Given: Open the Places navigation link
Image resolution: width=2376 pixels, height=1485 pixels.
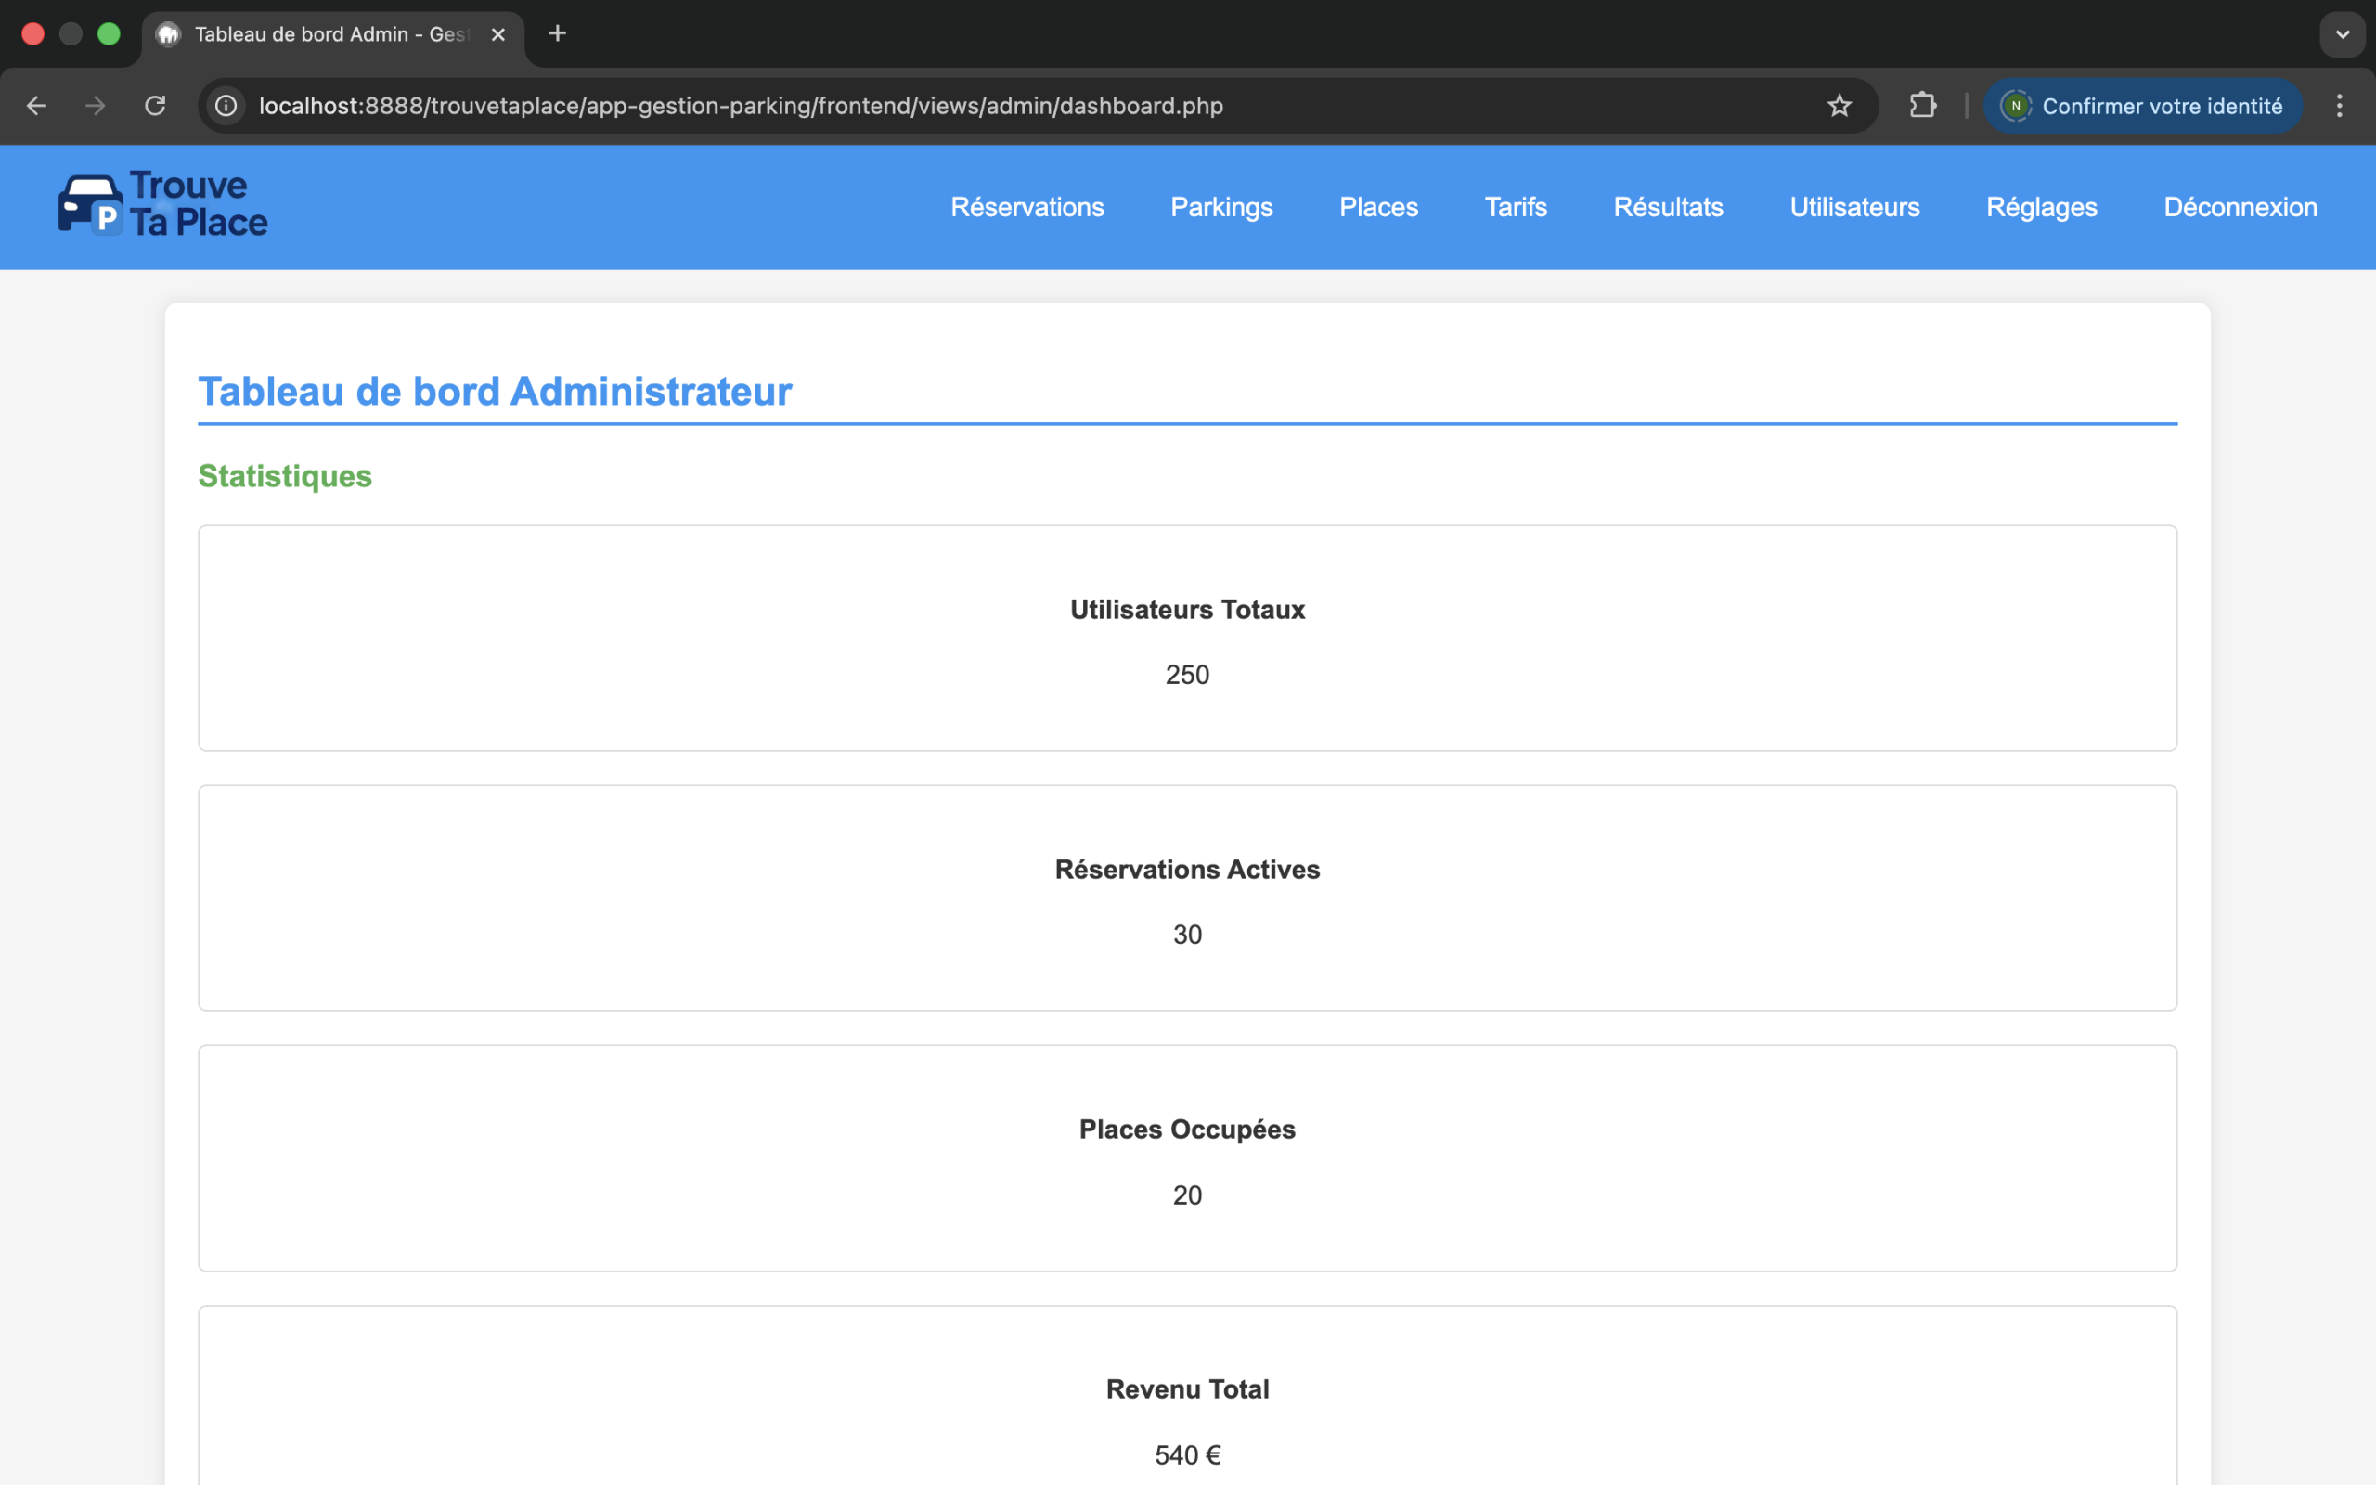Looking at the screenshot, I should 1378,207.
